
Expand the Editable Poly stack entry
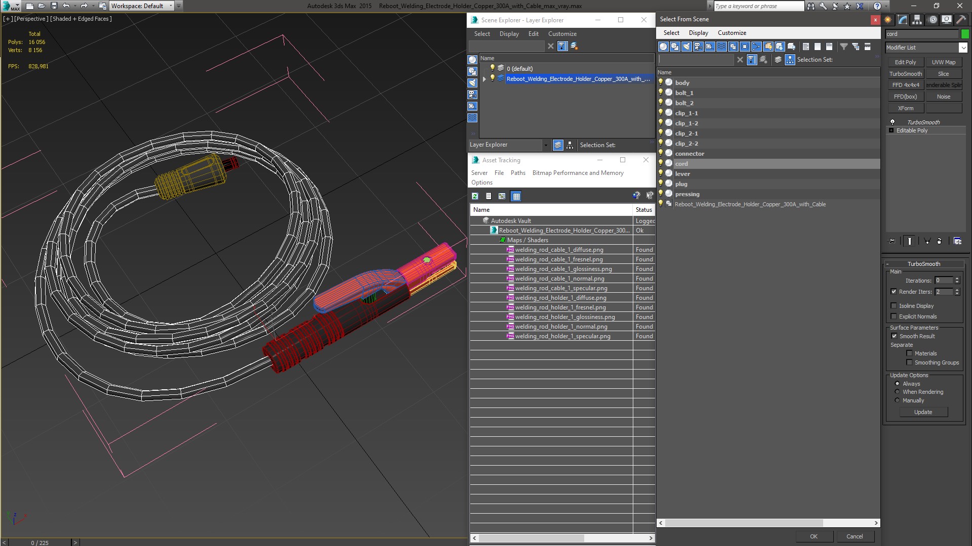[x=892, y=130]
